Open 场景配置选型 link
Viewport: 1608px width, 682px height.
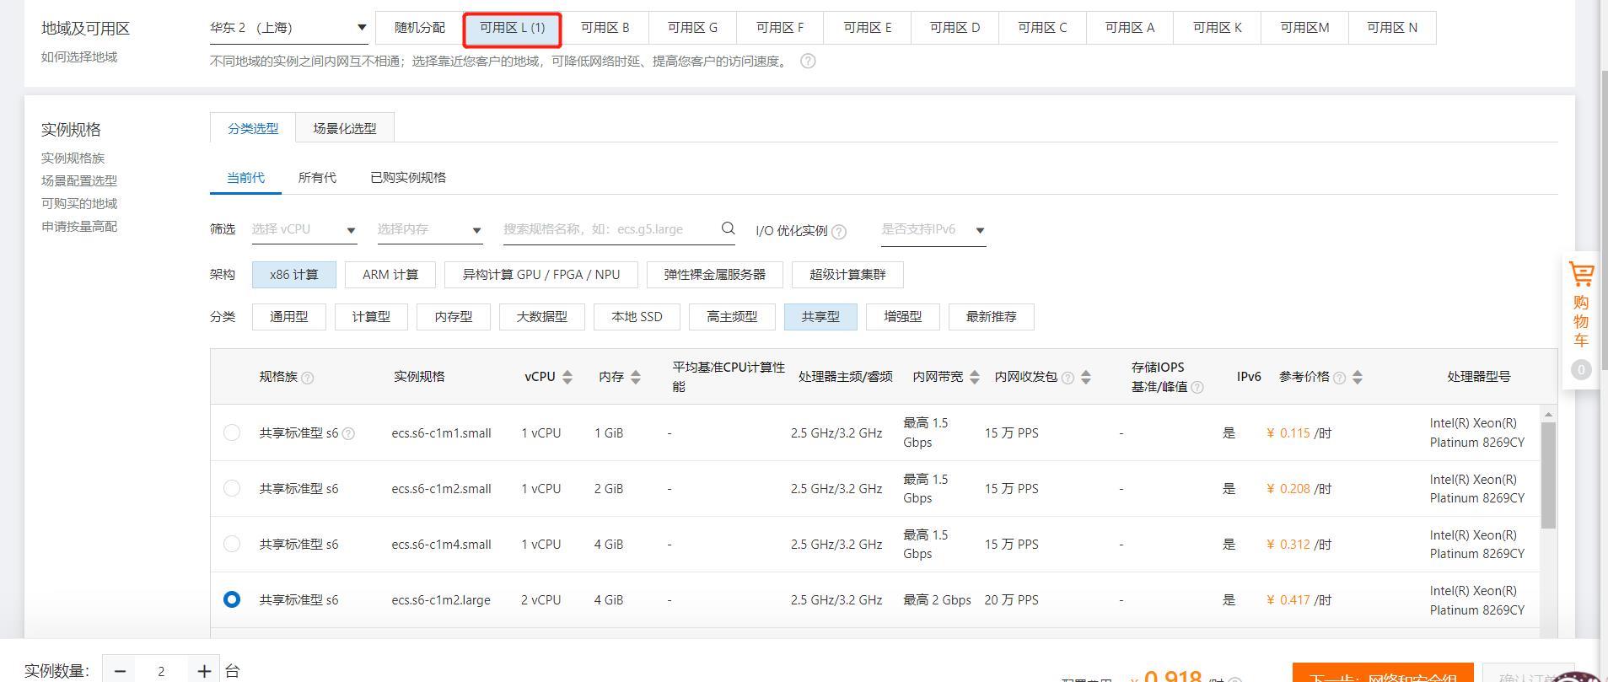pos(79,181)
